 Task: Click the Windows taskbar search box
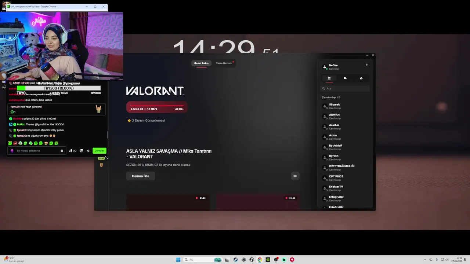click(x=203, y=260)
